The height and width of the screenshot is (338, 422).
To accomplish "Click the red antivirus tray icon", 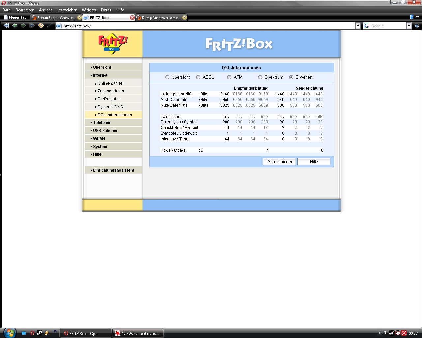I will (x=404, y=333).
